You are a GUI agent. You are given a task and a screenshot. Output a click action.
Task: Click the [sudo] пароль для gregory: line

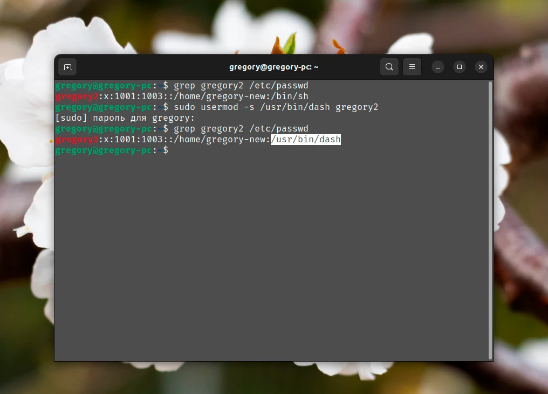pos(125,117)
